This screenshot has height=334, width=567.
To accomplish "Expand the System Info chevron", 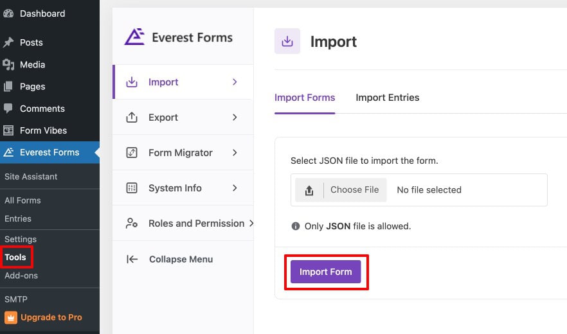I will coord(235,188).
